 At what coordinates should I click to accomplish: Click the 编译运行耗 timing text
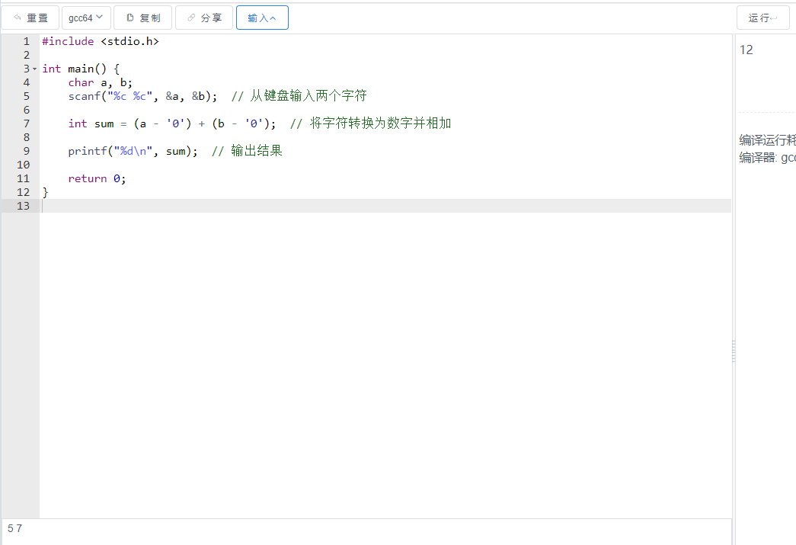(x=767, y=139)
